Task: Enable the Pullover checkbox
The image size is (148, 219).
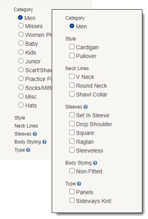Action: [72, 56]
